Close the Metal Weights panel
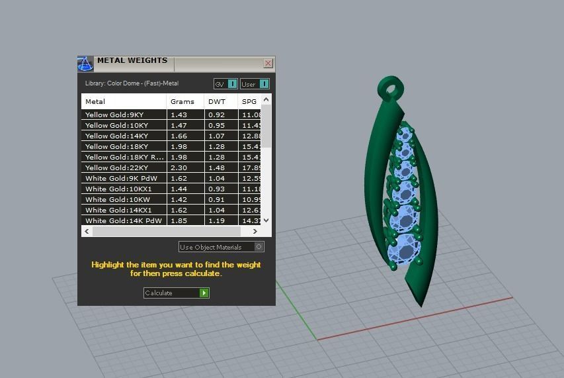Screen dimensions: 564x378 pos(268,64)
